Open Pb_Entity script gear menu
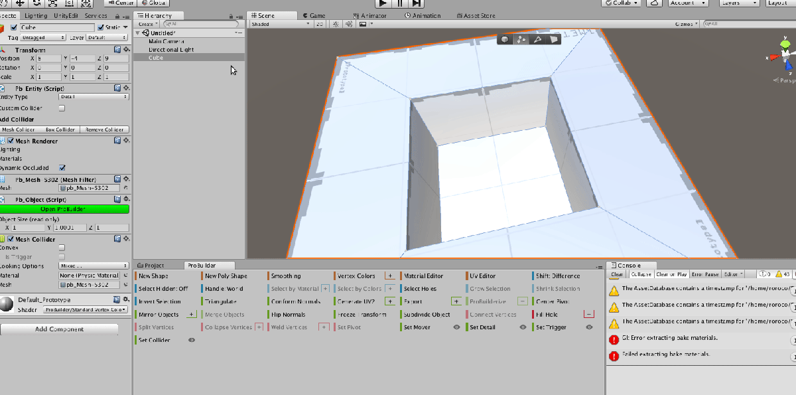 click(x=125, y=88)
